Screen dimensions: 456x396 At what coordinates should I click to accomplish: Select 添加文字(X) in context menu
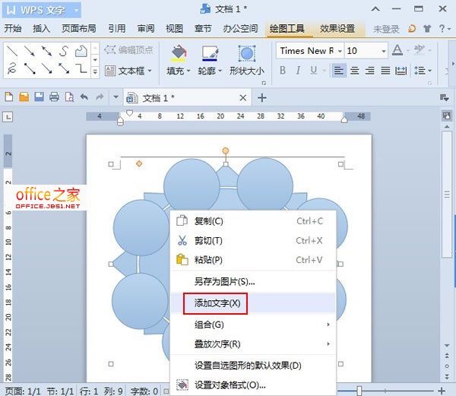[253, 303]
